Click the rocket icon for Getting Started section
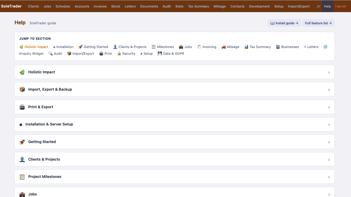Viewport: 351px width, 197px height. (x=22, y=142)
